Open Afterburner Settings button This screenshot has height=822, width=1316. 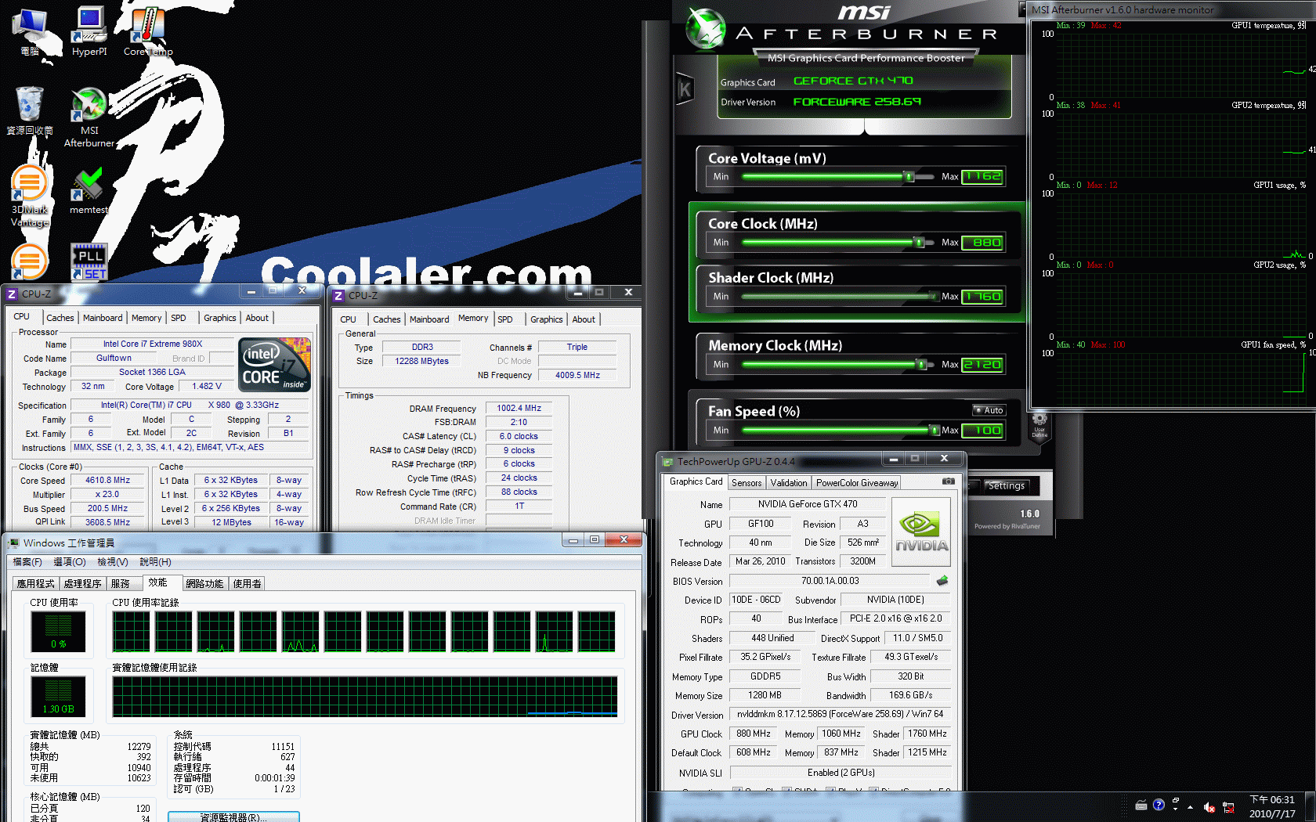click(1006, 486)
